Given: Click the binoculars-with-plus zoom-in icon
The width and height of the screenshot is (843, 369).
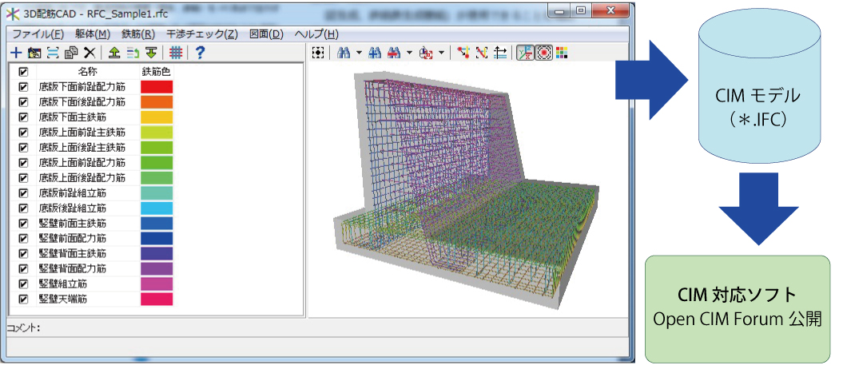Looking at the screenshot, I should pos(376,53).
